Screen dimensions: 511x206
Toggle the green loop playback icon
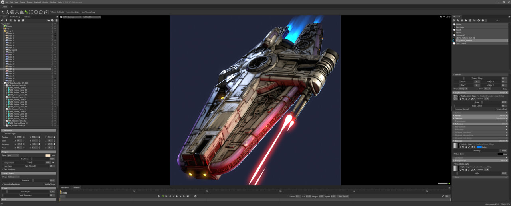coord(162,196)
